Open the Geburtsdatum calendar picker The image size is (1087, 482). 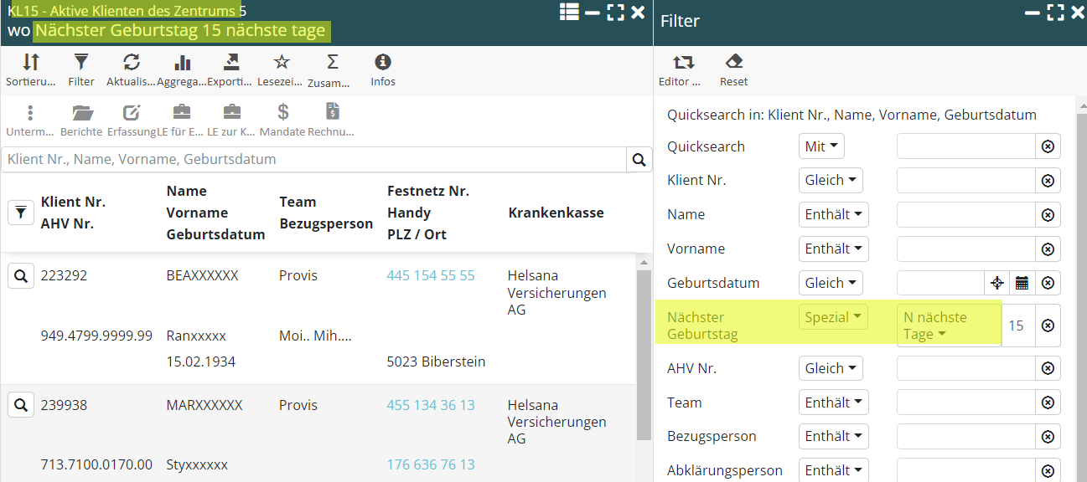tap(1022, 283)
